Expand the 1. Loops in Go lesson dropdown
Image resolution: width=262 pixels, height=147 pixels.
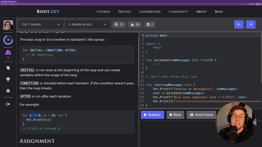(x=87, y=24)
